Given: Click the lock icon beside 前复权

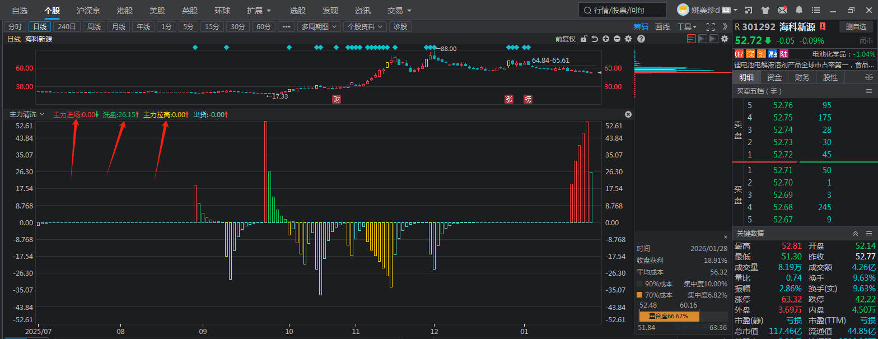Looking at the screenshot, I should point(584,39).
